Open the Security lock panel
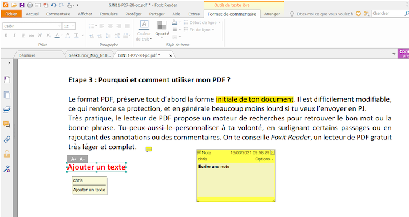This screenshot has height=217, width=409. 7,154
